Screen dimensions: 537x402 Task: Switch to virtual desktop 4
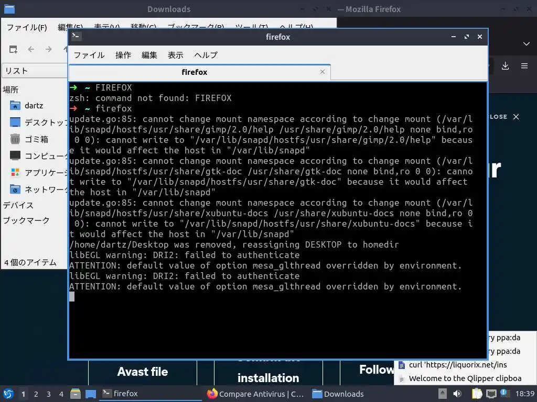coord(61,394)
